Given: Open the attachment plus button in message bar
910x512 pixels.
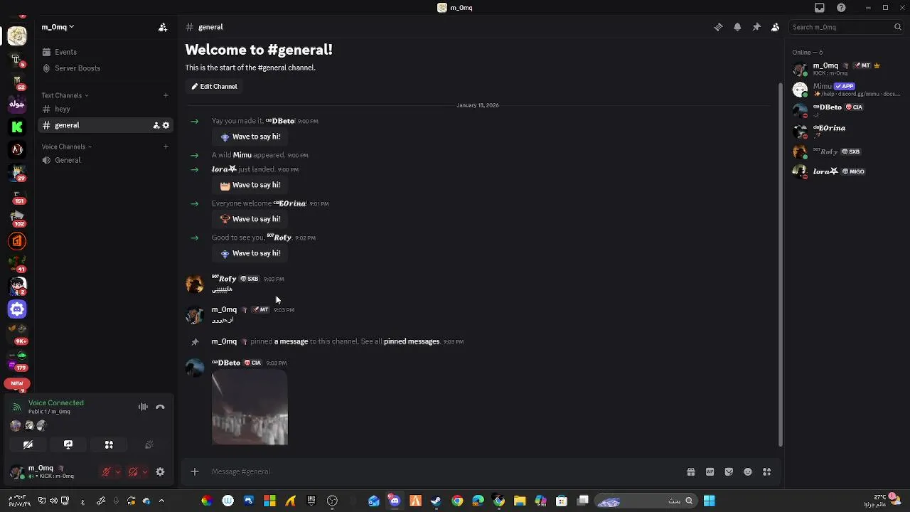Looking at the screenshot, I should (x=194, y=471).
